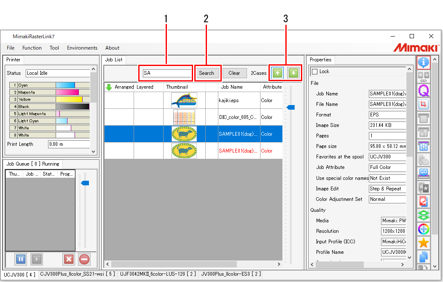Click the GO execution icon
Image resolution: width=443 pixels, height=282 pixels.
(x=424, y=173)
